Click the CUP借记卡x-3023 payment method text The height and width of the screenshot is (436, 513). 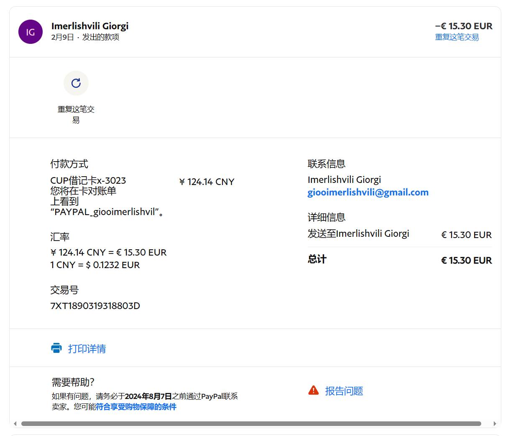pyautogui.click(x=88, y=180)
